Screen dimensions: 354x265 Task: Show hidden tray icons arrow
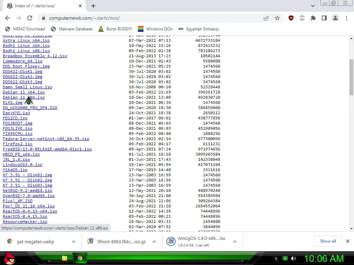tap(276, 258)
